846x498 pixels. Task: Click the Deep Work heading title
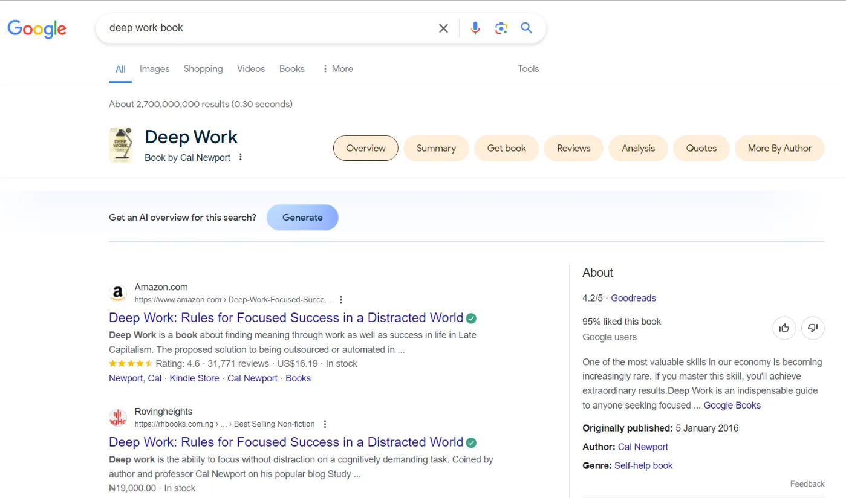point(191,137)
